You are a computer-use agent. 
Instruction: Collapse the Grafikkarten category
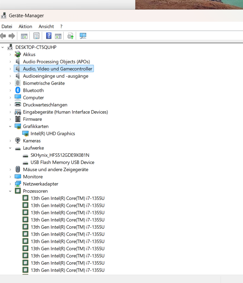coord(10,126)
